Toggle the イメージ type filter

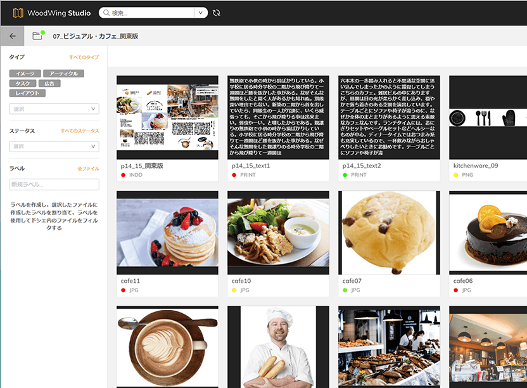coord(25,74)
